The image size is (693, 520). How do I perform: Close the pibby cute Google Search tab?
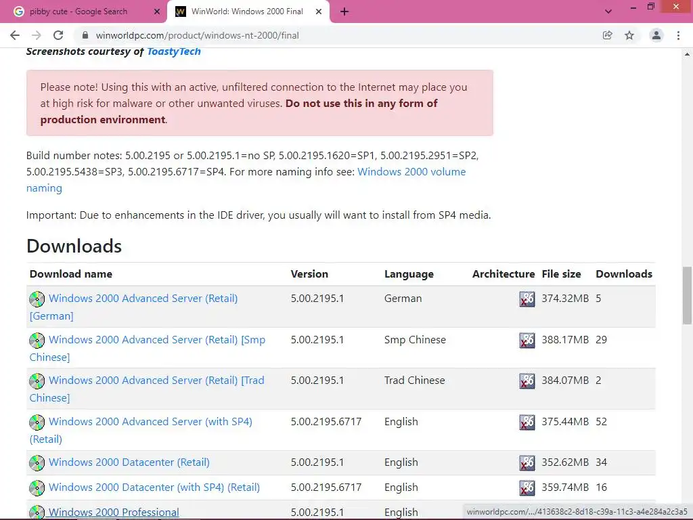pos(157,12)
